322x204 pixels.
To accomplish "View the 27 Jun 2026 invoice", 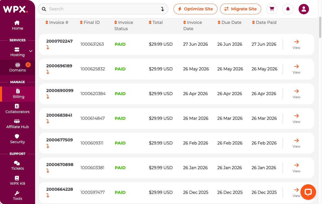I will pos(297,44).
